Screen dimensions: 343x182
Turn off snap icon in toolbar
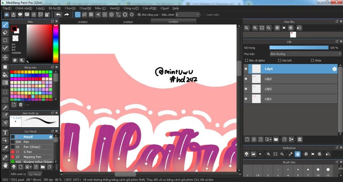pos(78,15)
